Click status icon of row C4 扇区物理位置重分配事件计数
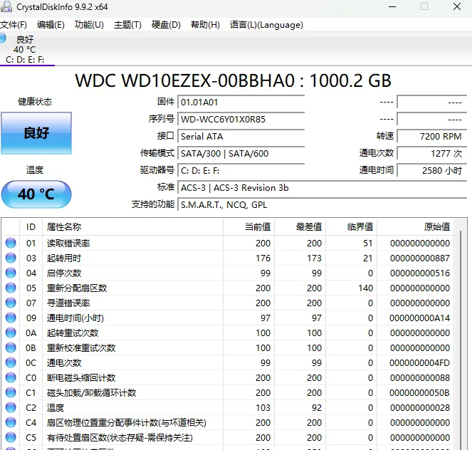This screenshot has width=472, height=450. (11, 422)
